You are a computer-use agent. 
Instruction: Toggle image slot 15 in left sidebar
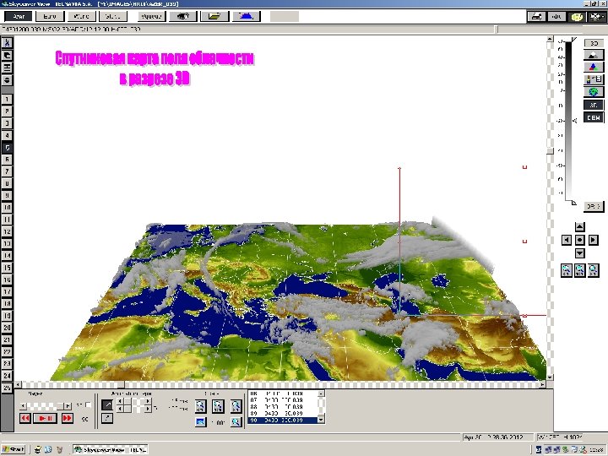[7, 268]
